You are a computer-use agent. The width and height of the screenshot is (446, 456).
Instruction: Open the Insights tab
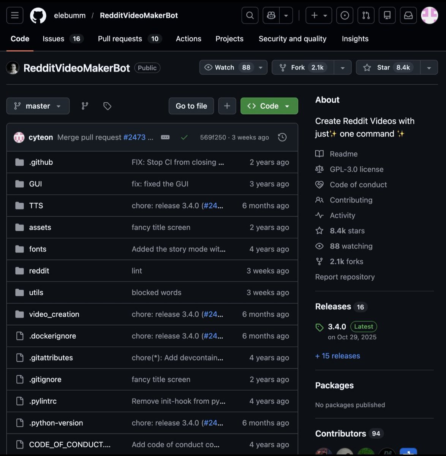[x=355, y=39]
